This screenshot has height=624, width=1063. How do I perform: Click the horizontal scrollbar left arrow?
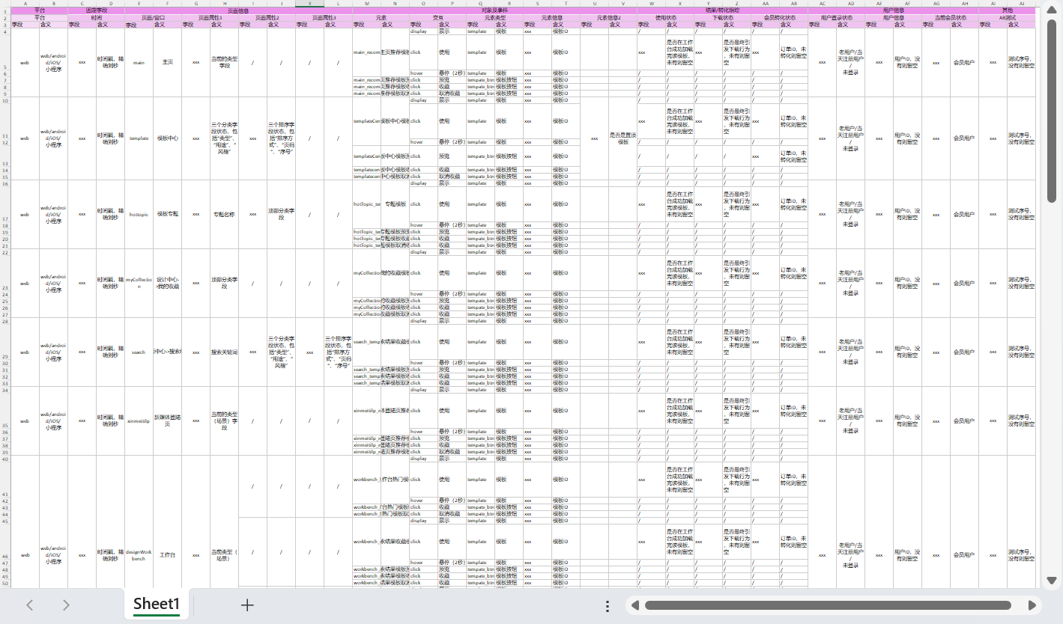[x=635, y=605]
